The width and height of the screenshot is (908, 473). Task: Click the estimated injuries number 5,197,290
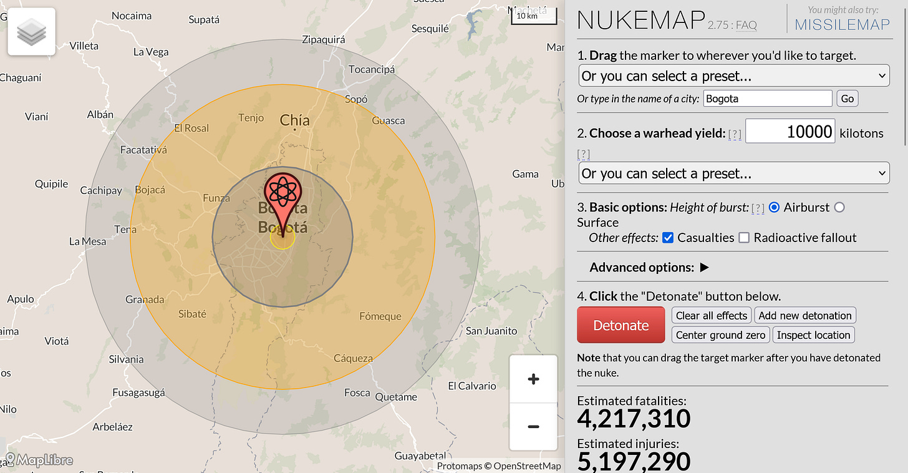tap(634, 462)
